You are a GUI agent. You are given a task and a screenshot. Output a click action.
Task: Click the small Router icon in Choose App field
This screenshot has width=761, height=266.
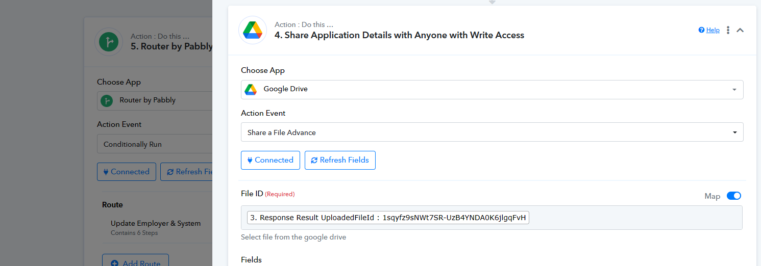(x=107, y=100)
